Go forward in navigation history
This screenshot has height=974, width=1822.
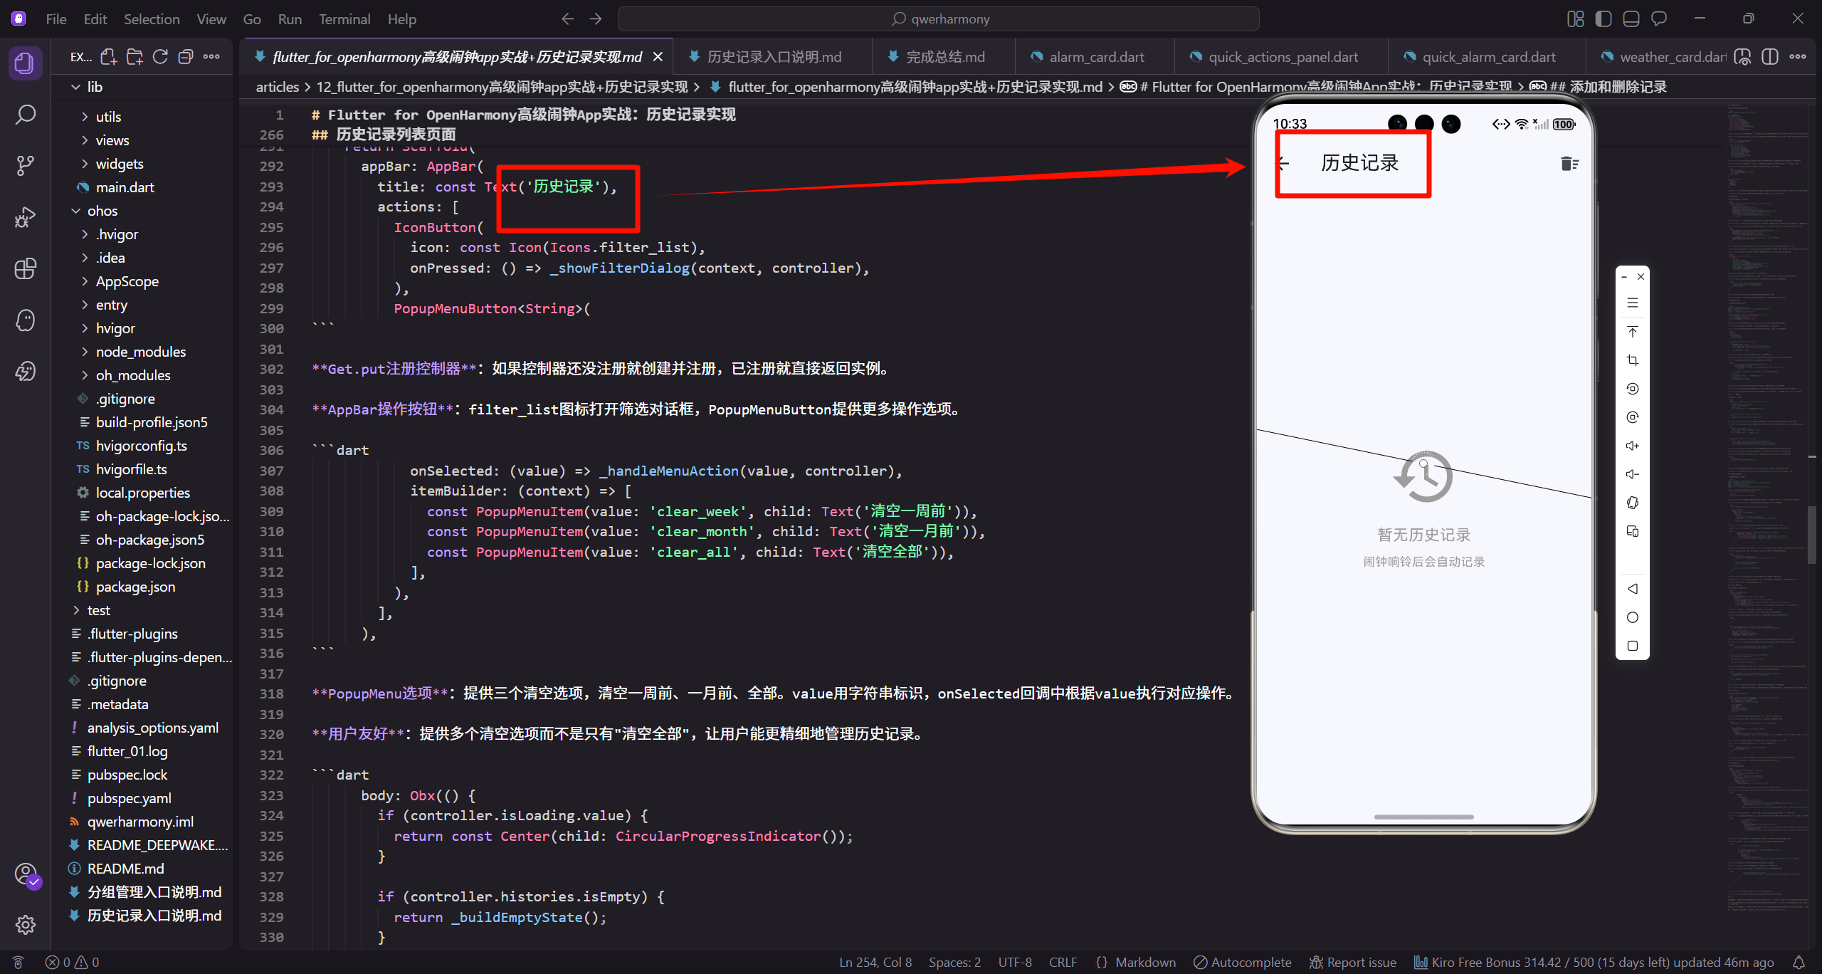click(596, 19)
